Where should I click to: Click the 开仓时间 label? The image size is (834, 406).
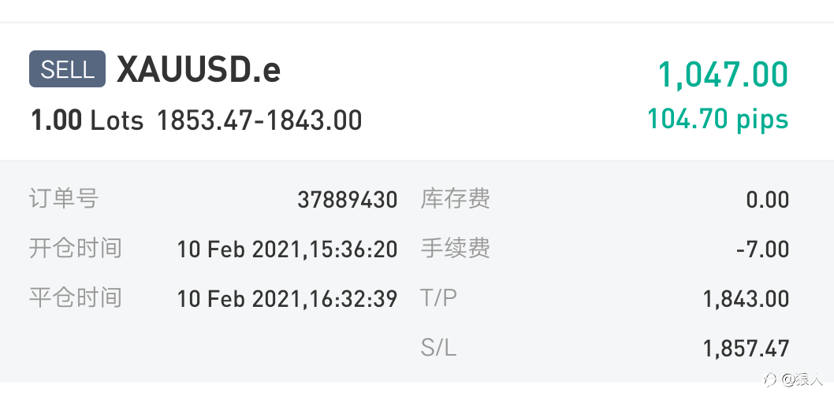pos(76,249)
